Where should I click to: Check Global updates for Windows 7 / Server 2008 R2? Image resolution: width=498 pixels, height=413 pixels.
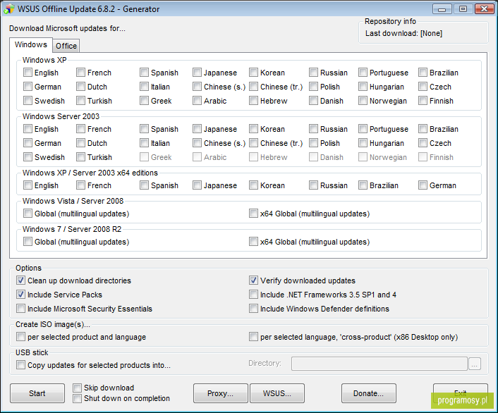pos(28,242)
